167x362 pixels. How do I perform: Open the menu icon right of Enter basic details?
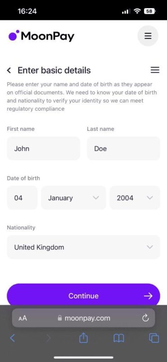coord(155,70)
